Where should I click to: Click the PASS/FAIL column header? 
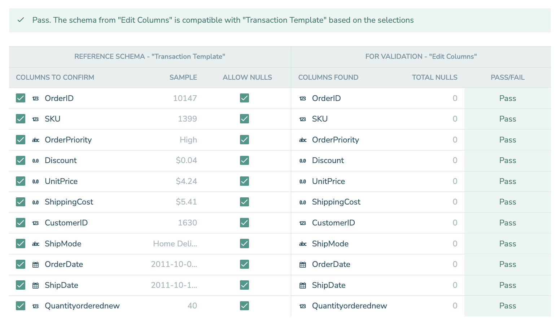point(507,77)
